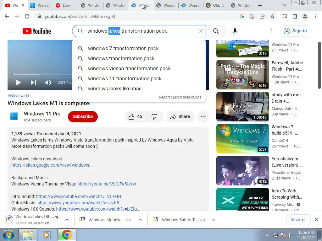Open study in rain video thumbnail
This screenshot has height=241, width=322.
[x=242, y=107]
